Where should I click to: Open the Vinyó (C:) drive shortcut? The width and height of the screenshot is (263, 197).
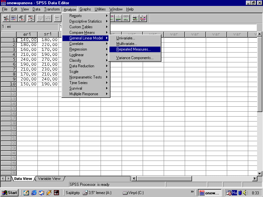(x=133, y=193)
